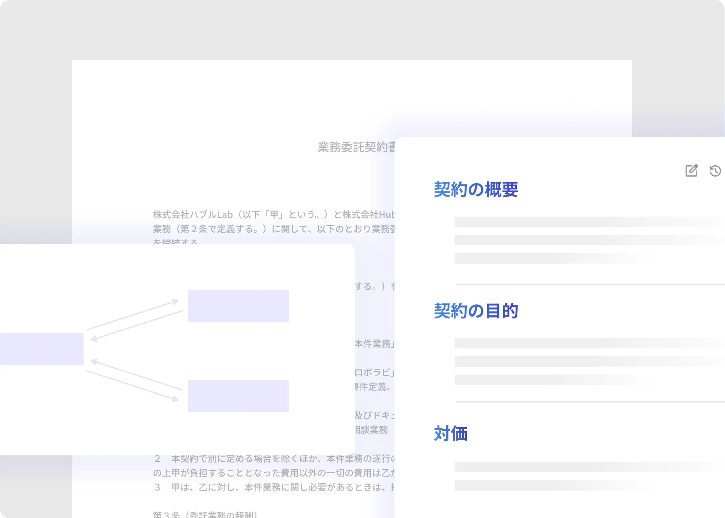Select the 対価 section heading

coord(451,434)
